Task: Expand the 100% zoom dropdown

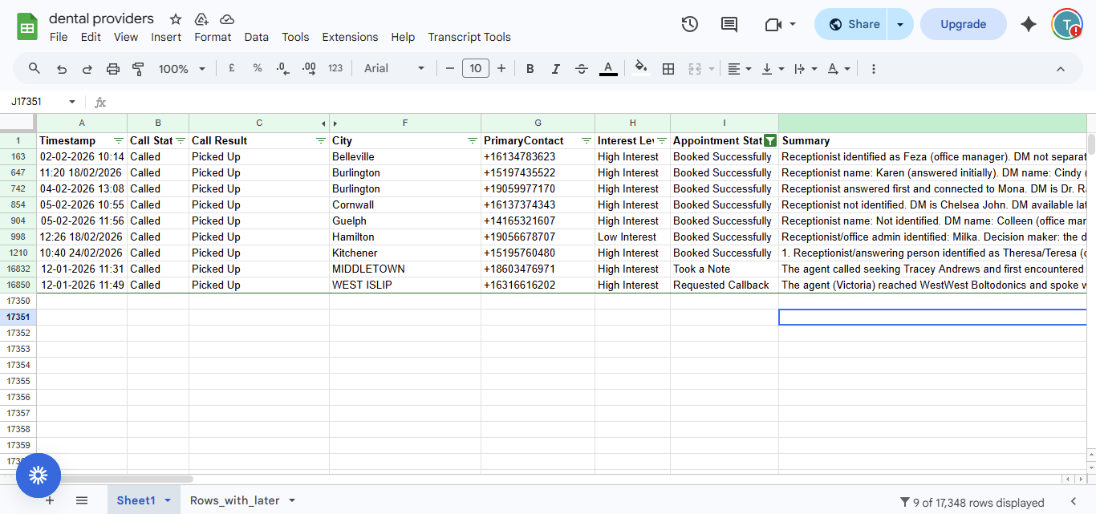Action: coord(182,69)
